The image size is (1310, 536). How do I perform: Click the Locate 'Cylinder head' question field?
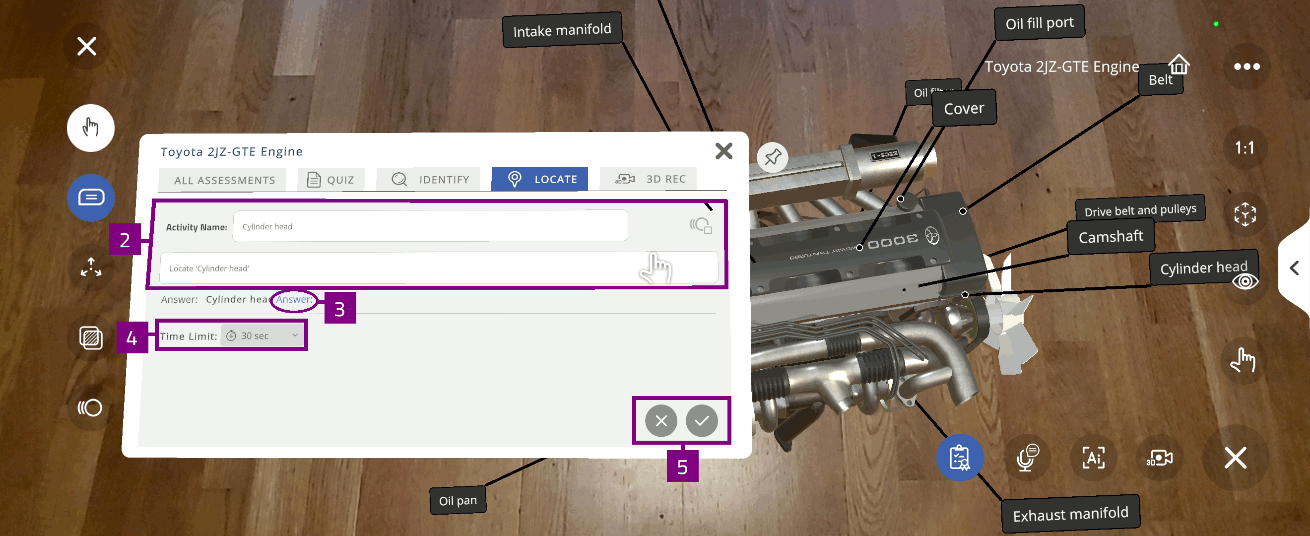(x=438, y=268)
